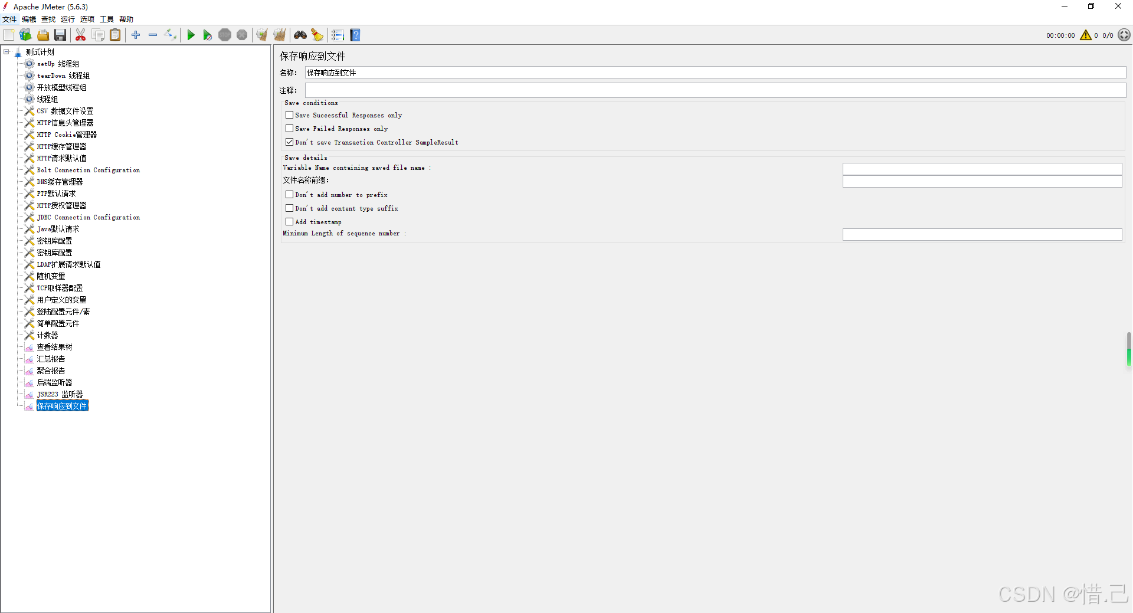1133x613 pixels.
Task: Enable Save Failed Responses only
Action: pos(289,129)
